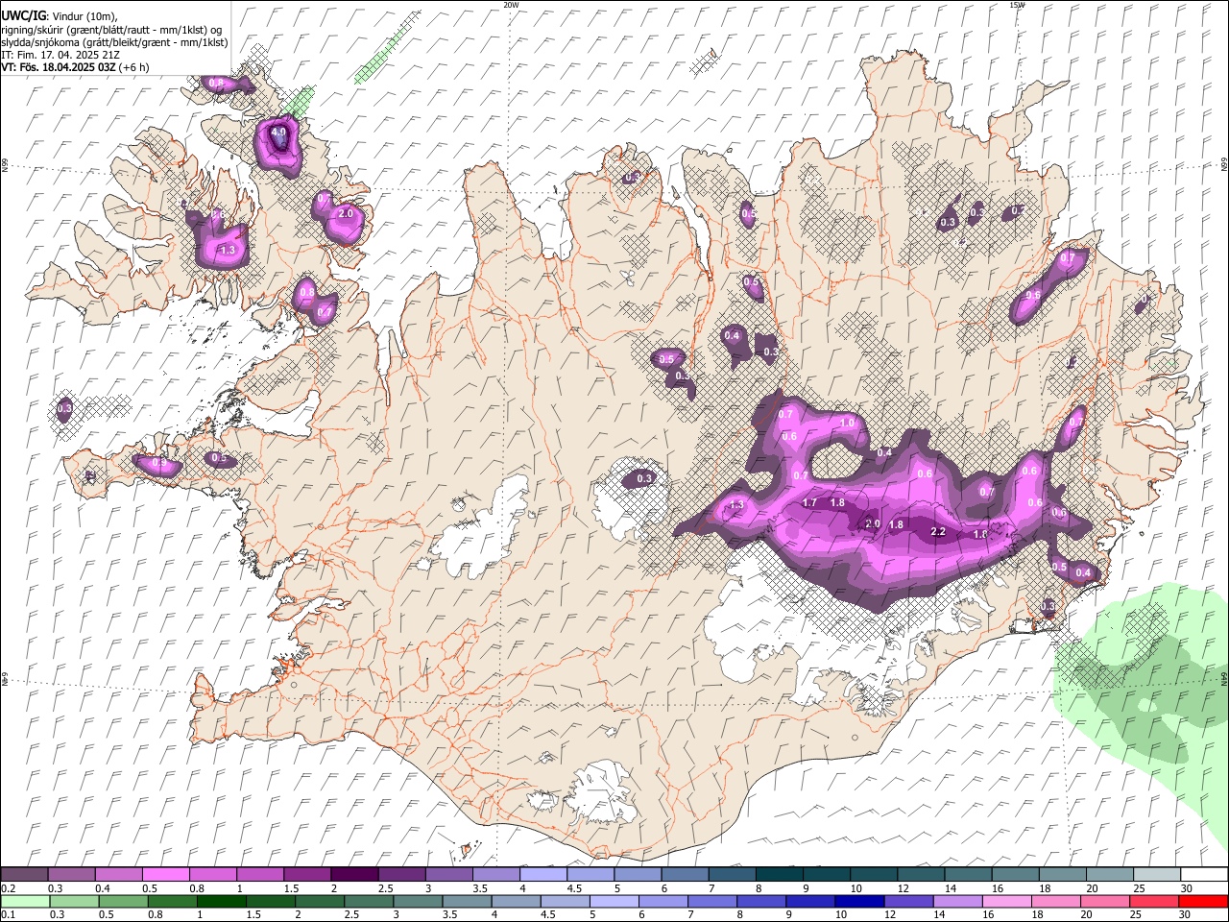1229x922 pixels.
Task: Click the dark teal 9–10 snow scale swatch
Action: tap(826, 874)
